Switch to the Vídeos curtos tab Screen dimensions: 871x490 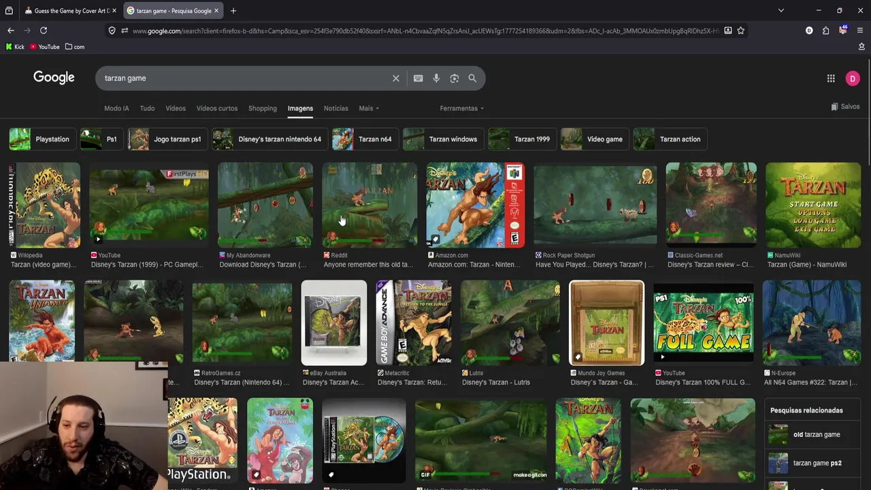coord(217,108)
